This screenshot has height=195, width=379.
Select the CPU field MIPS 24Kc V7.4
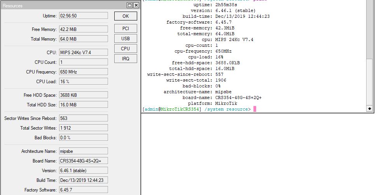click(x=84, y=52)
